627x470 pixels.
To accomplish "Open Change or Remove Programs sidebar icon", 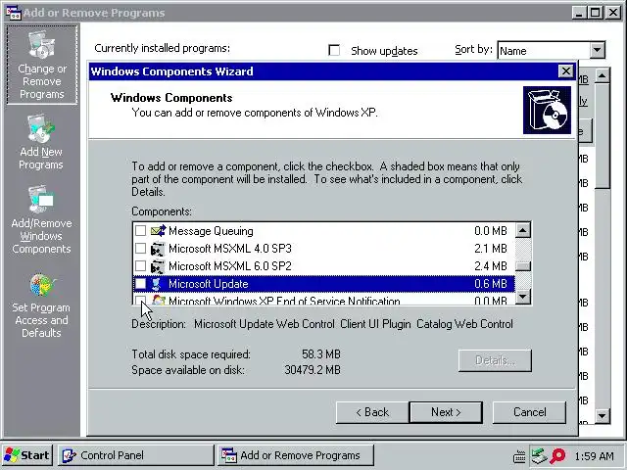I will point(41,45).
